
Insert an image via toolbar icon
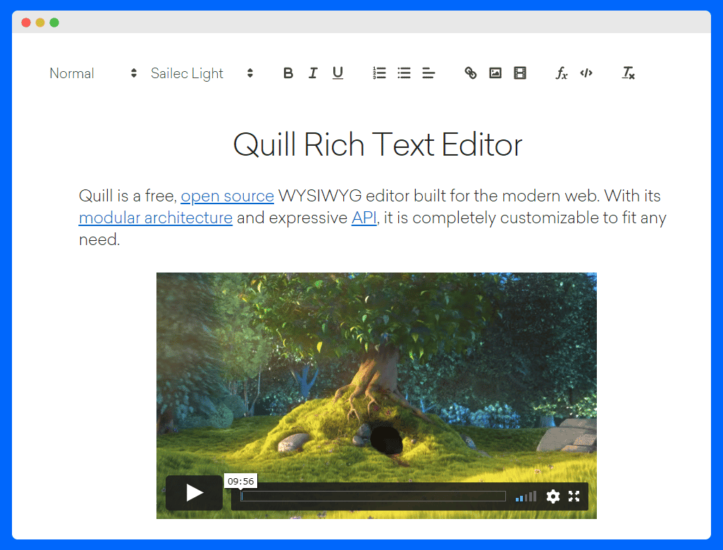click(x=495, y=73)
